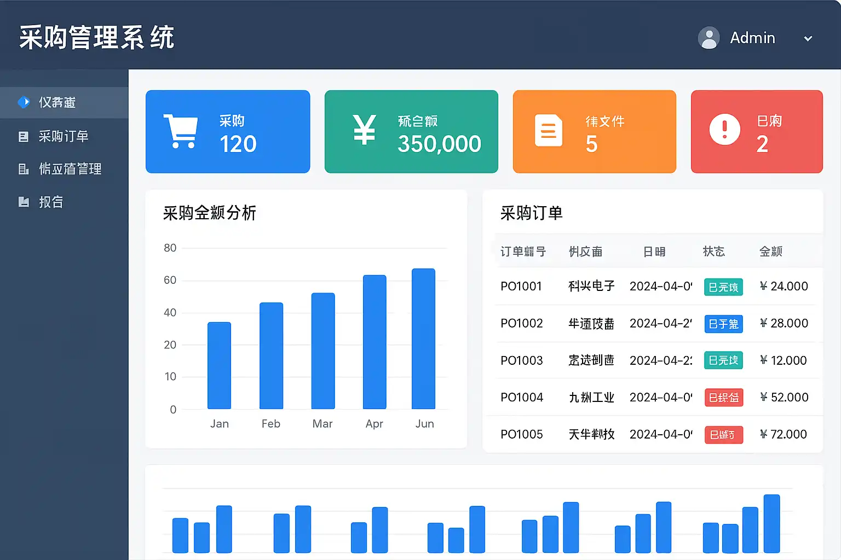Click the amount ¥ 72.000
Viewport: 841px width, 560px height.
(783, 434)
